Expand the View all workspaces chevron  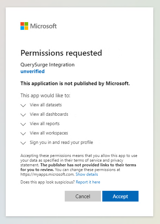(x=23, y=133)
